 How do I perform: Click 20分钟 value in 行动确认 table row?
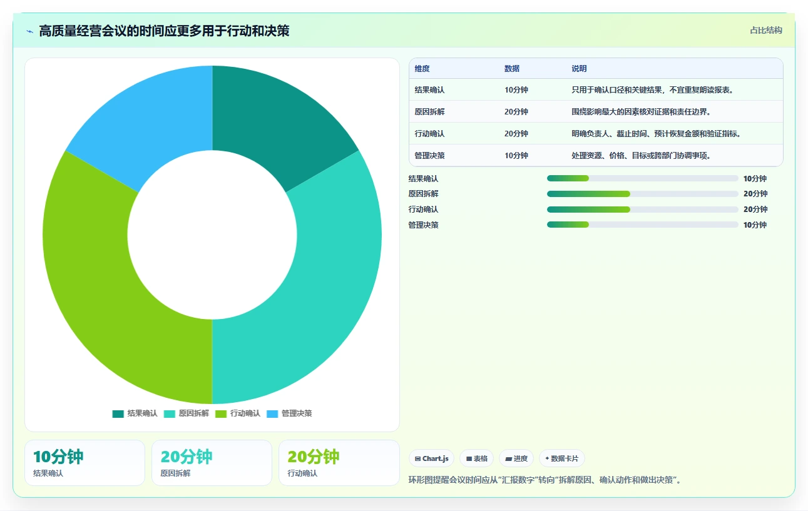pyautogui.click(x=516, y=134)
